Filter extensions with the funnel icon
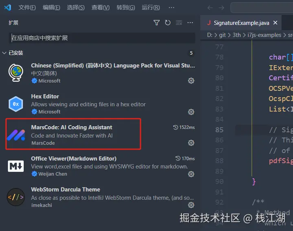The image size is (293, 231). (x=157, y=23)
